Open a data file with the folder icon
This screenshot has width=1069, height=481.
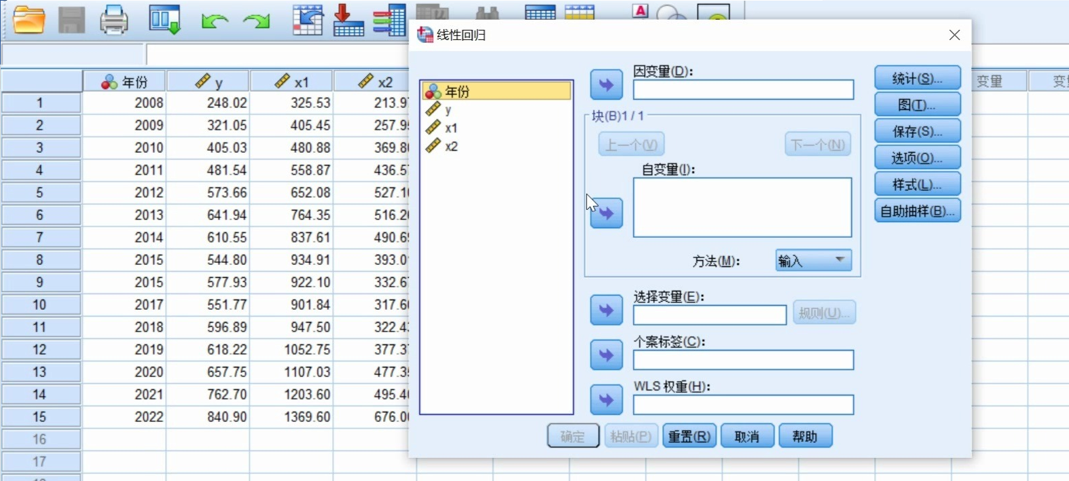click(29, 19)
